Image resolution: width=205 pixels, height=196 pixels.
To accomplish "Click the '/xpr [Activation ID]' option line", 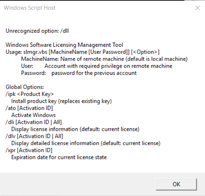I will 29,150.
